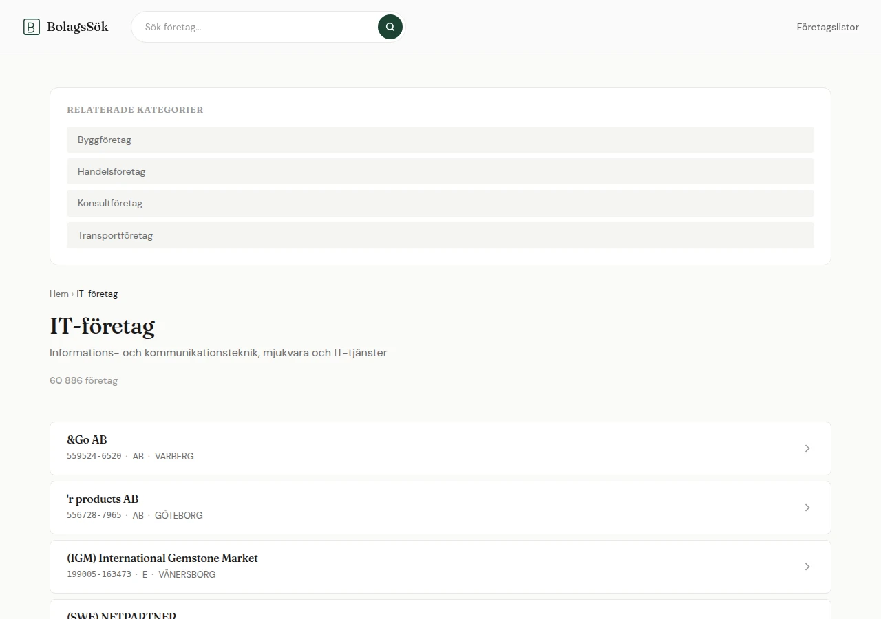
Task: Click the chevron on International Gemstone Market row
Action: pos(807,567)
